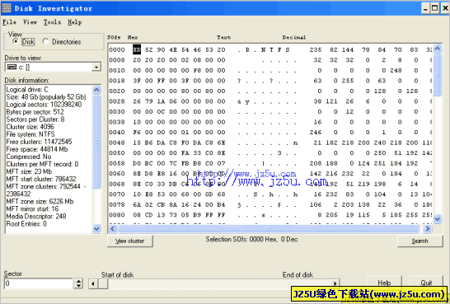450x304 pixels.
Task: Select highlighted hex byte EB at 0000
Action: tap(137, 49)
